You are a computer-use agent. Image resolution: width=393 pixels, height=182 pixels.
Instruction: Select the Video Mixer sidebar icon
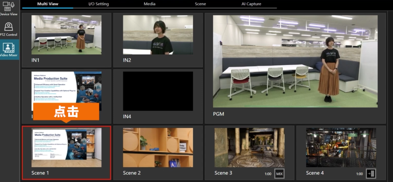(9, 49)
